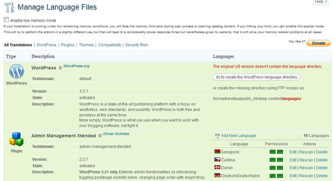
Task: Click the .po permission badge for Dansk
Action: click(273, 168)
